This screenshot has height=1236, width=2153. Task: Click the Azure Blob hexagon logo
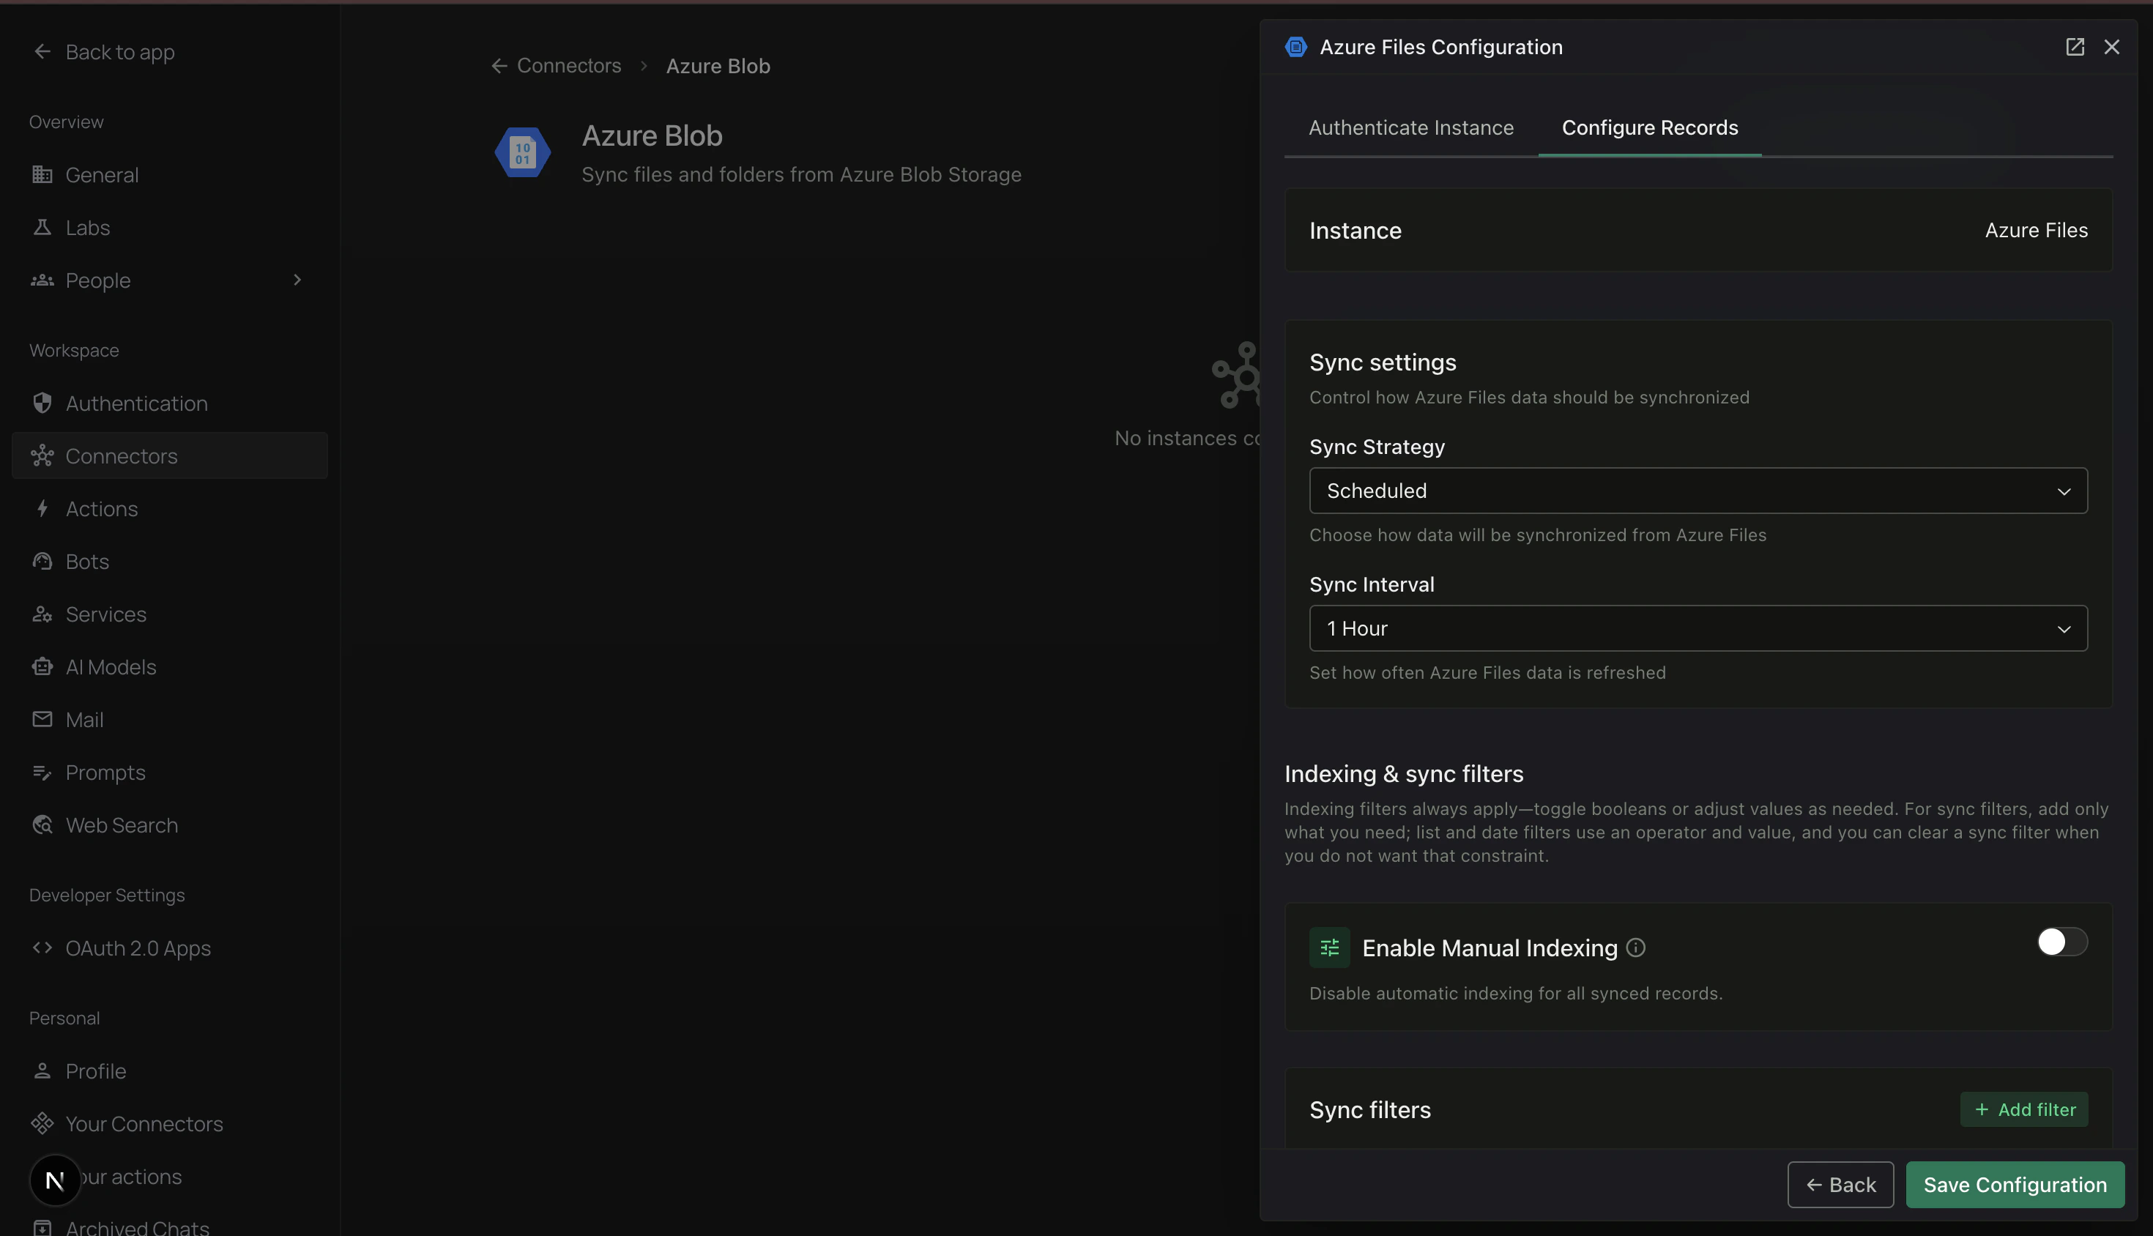point(523,153)
